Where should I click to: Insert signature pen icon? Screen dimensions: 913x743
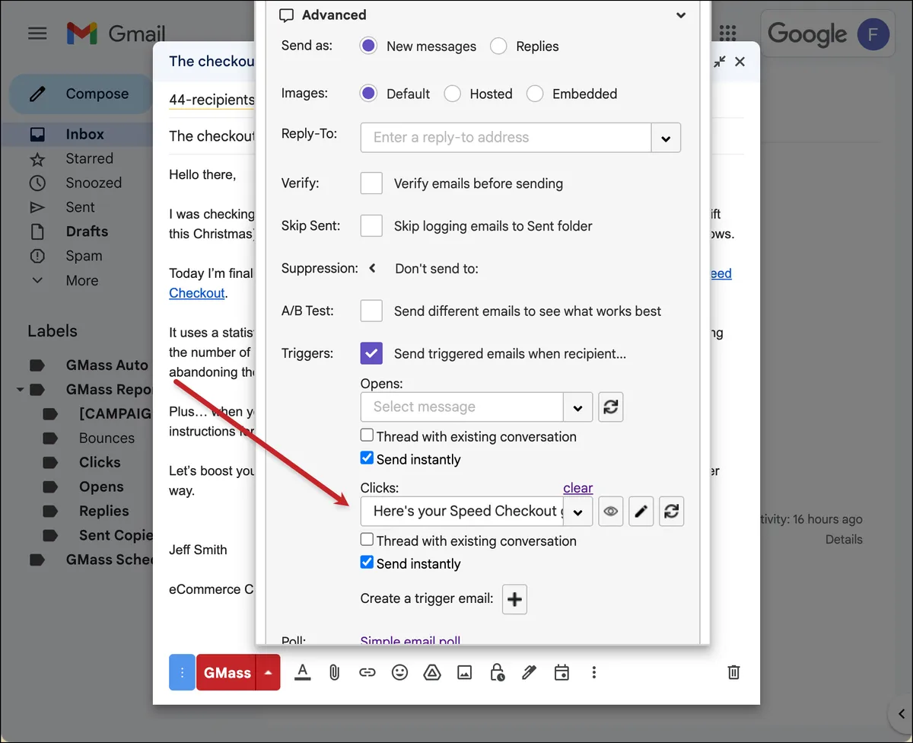(530, 672)
